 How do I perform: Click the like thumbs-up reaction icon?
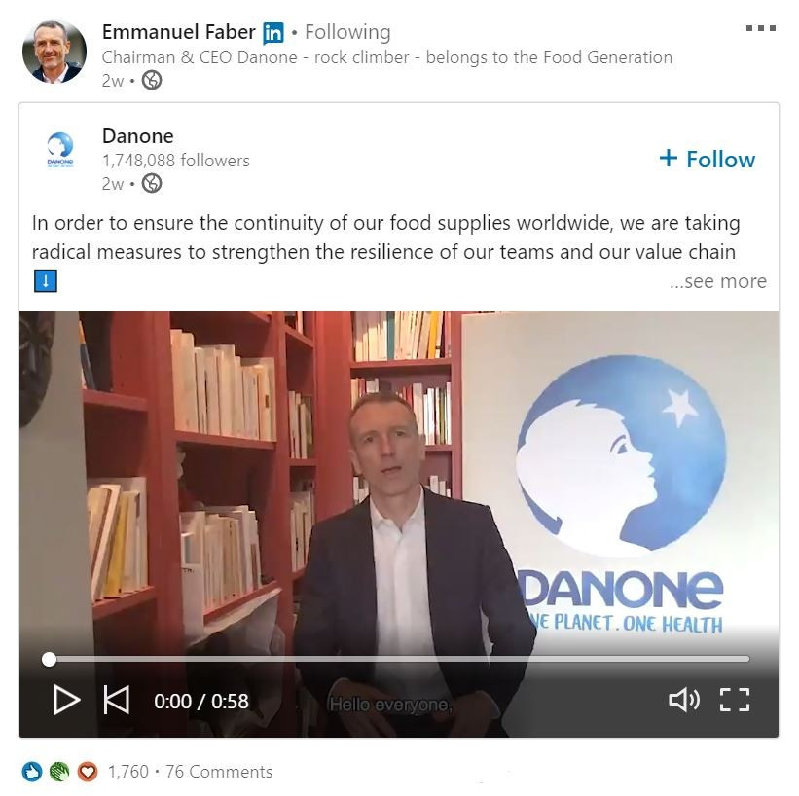pos(32,772)
